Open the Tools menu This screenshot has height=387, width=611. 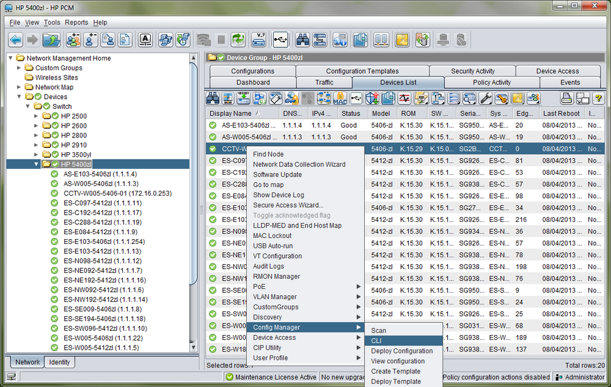click(52, 22)
